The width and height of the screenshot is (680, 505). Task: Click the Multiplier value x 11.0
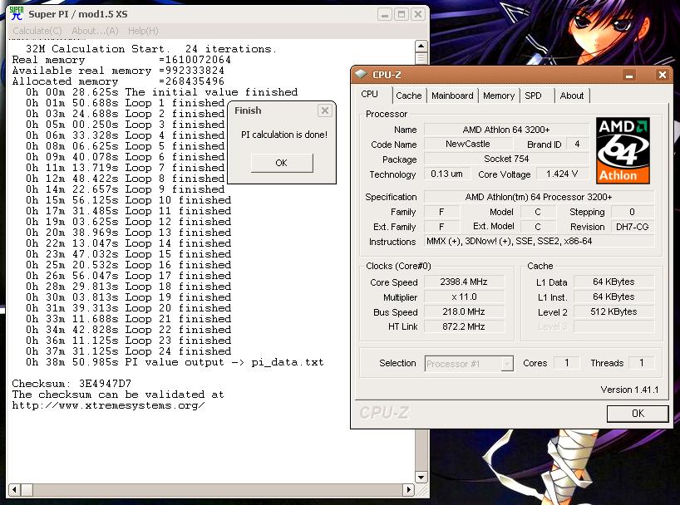click(x=464, y=297)
